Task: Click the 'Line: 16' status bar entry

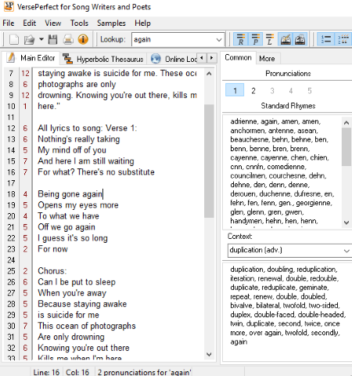Action: pos(46,372)
